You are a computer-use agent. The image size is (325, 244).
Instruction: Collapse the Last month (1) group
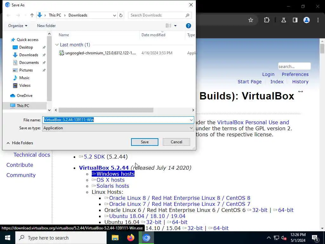click(57, 45)
